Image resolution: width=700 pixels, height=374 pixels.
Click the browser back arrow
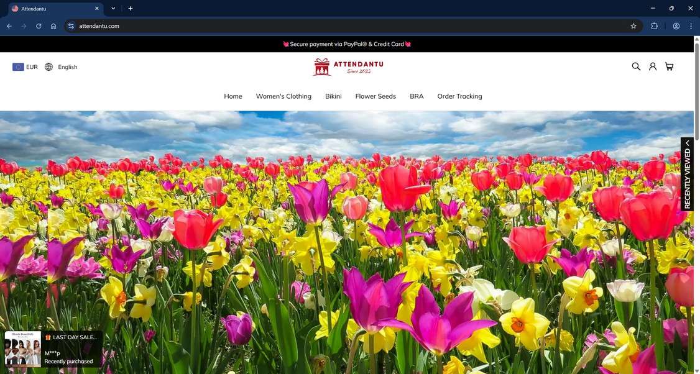tap(9, 26)
